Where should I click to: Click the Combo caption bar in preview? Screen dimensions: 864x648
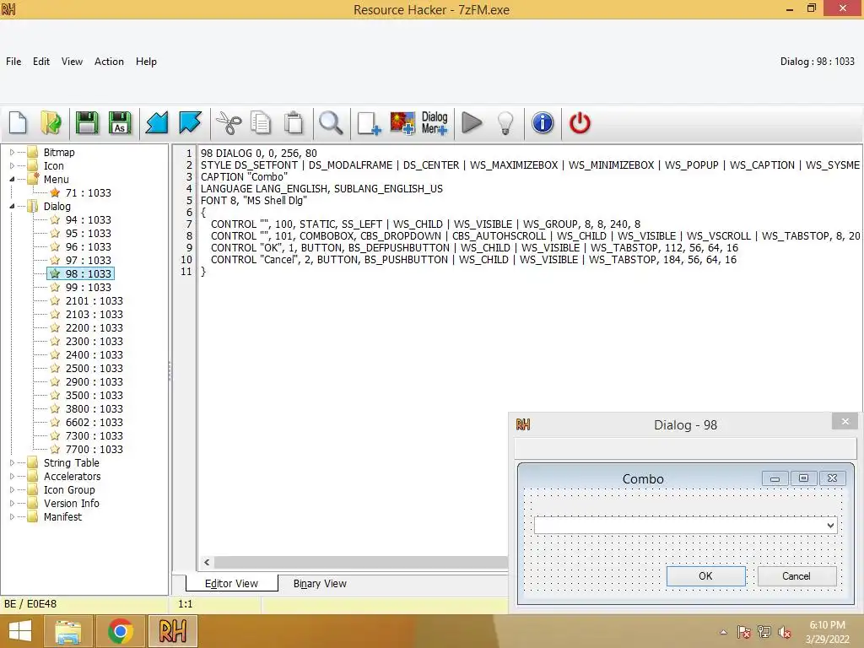click(643, 479)
